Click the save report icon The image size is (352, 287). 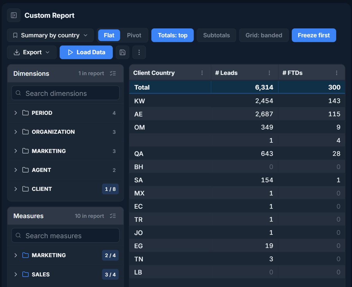tap(122, 52)
